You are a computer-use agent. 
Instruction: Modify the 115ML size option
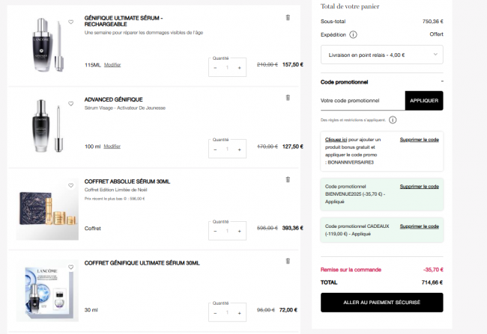tap(112, 65)
